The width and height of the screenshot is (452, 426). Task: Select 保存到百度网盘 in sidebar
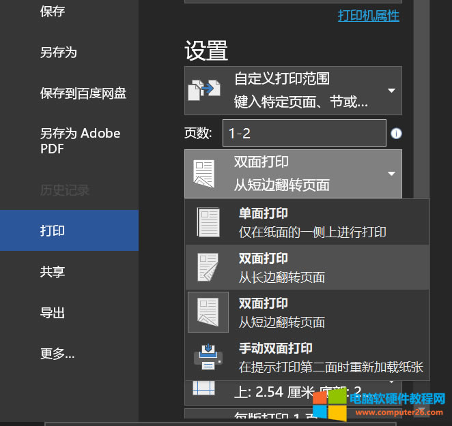tap(83, 93)
